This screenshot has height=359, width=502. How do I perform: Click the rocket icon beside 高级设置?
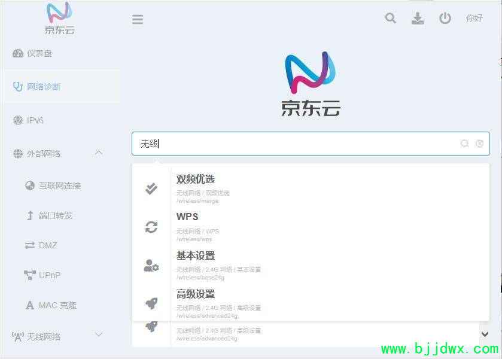(151, 303)
